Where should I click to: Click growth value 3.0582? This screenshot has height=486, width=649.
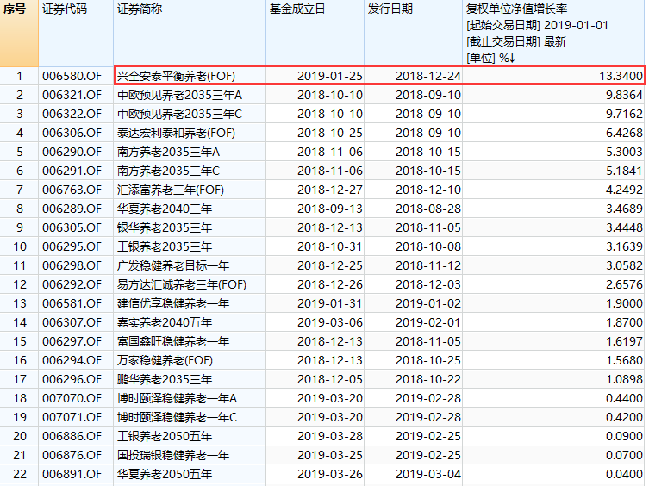coord(624,265)
